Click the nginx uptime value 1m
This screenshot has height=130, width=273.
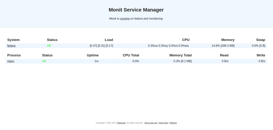point(96,61)
